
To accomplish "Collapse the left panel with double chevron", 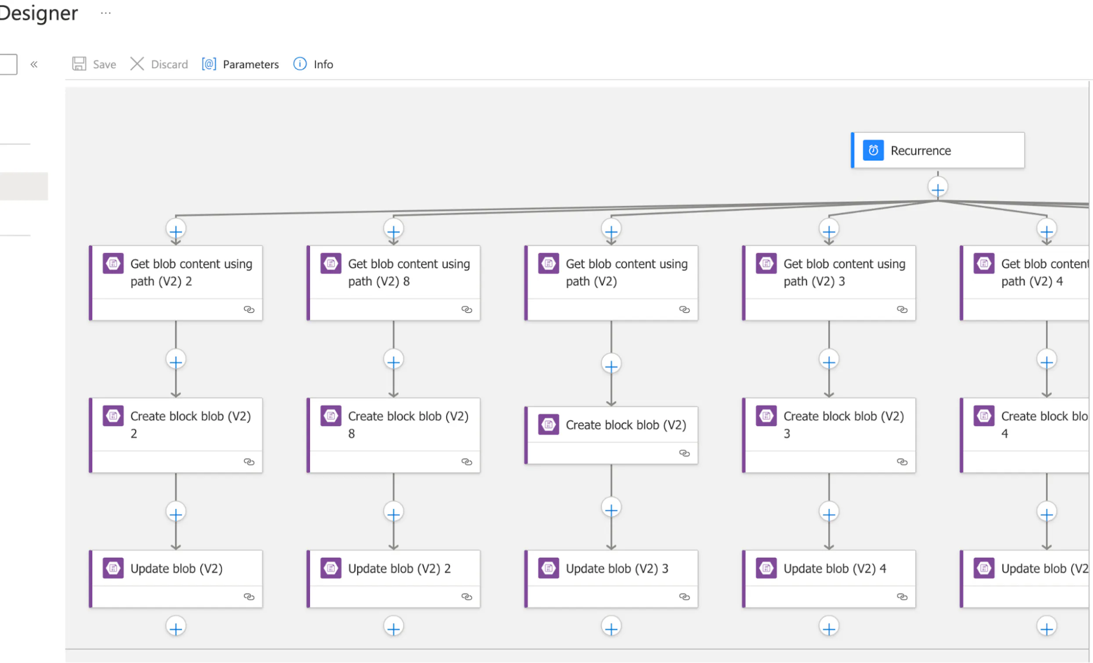I will coord(34,65).
